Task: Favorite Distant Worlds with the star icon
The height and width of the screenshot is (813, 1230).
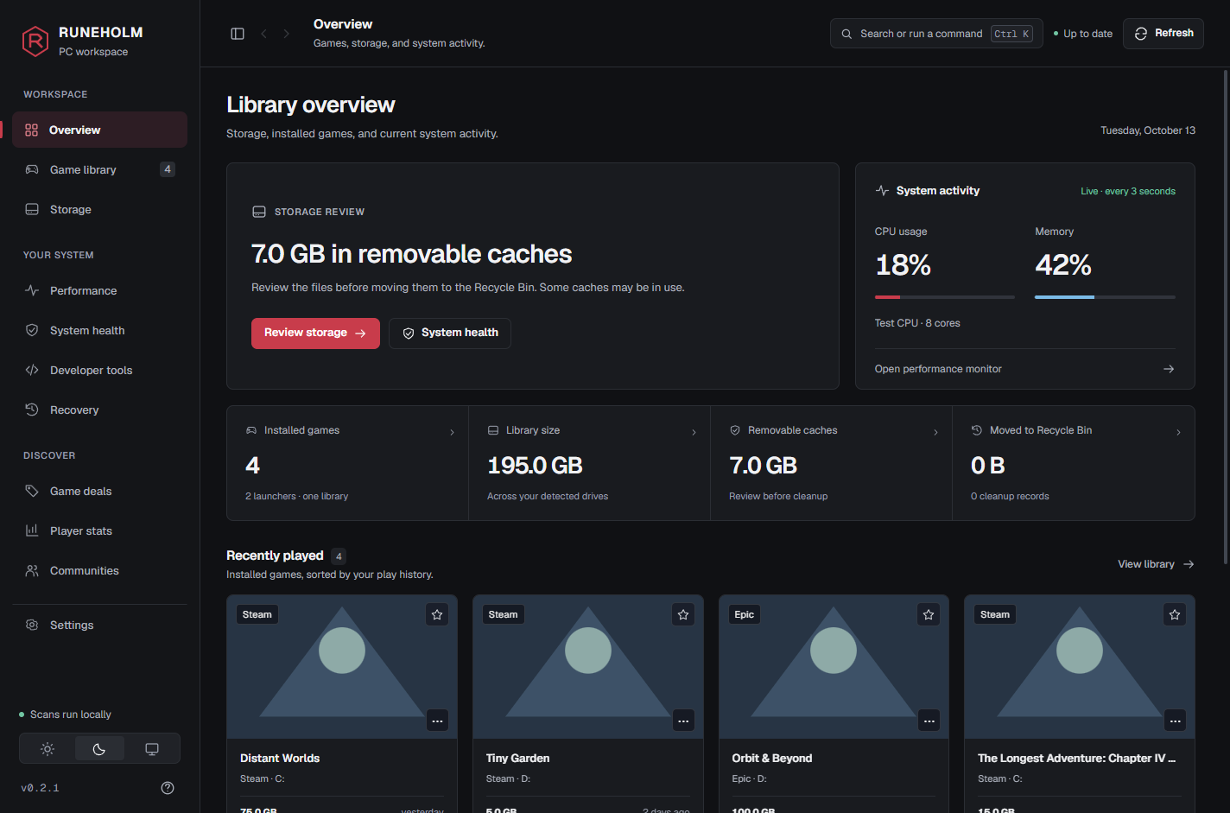Action: (437, 614)
